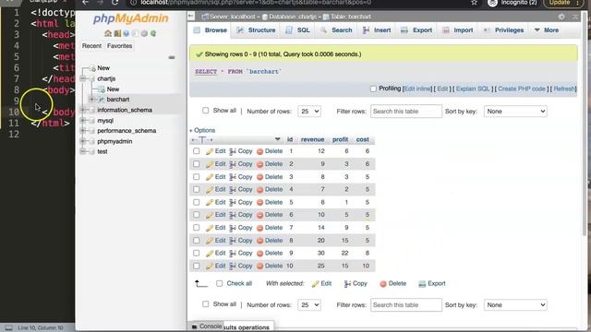
Task: Expand the performance_schema database node
Action: pyautogui.click(x=83, y=131)
